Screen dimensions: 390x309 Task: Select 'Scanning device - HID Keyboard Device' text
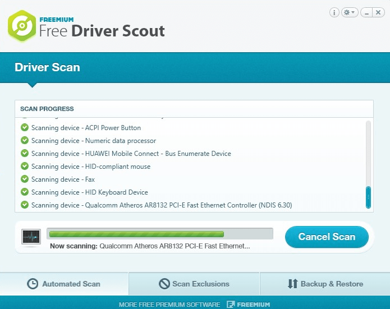90,192
